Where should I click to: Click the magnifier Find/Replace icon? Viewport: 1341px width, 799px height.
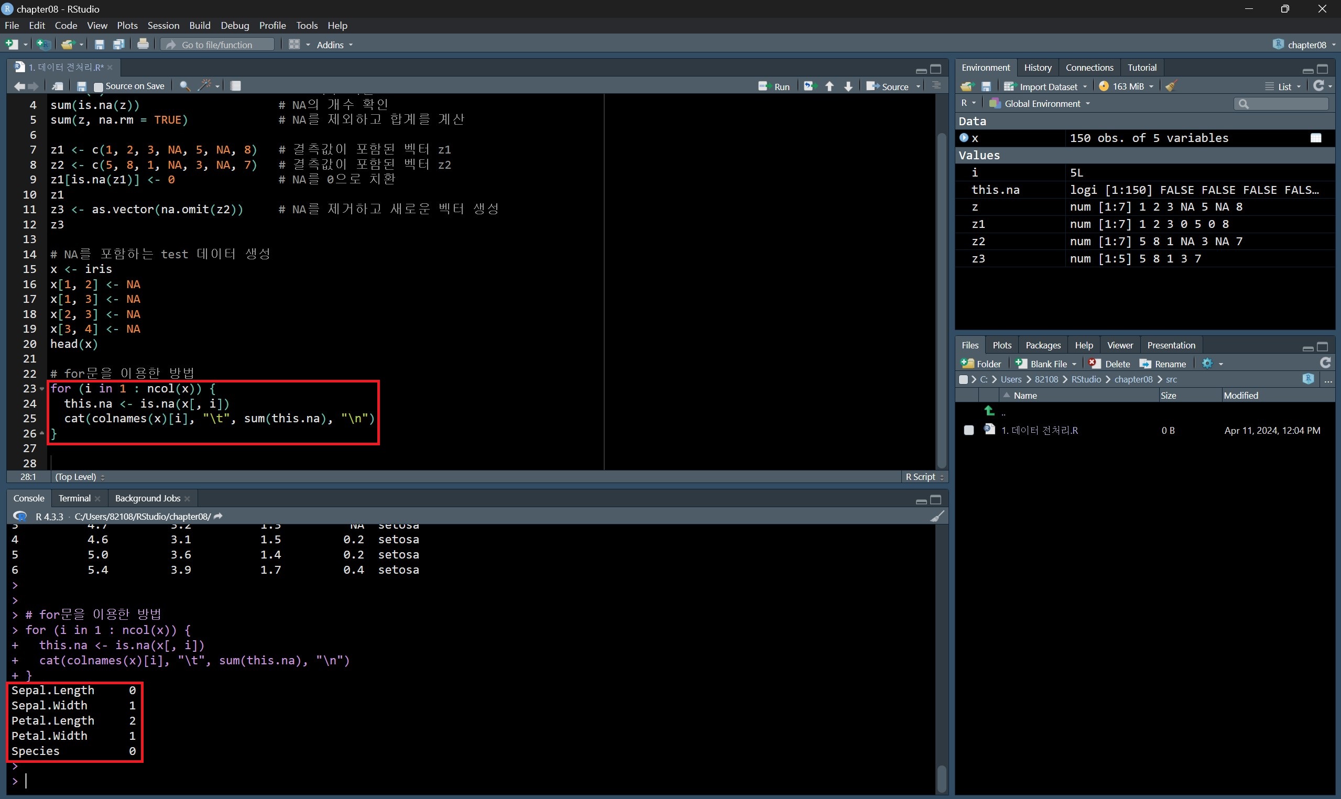184,85
